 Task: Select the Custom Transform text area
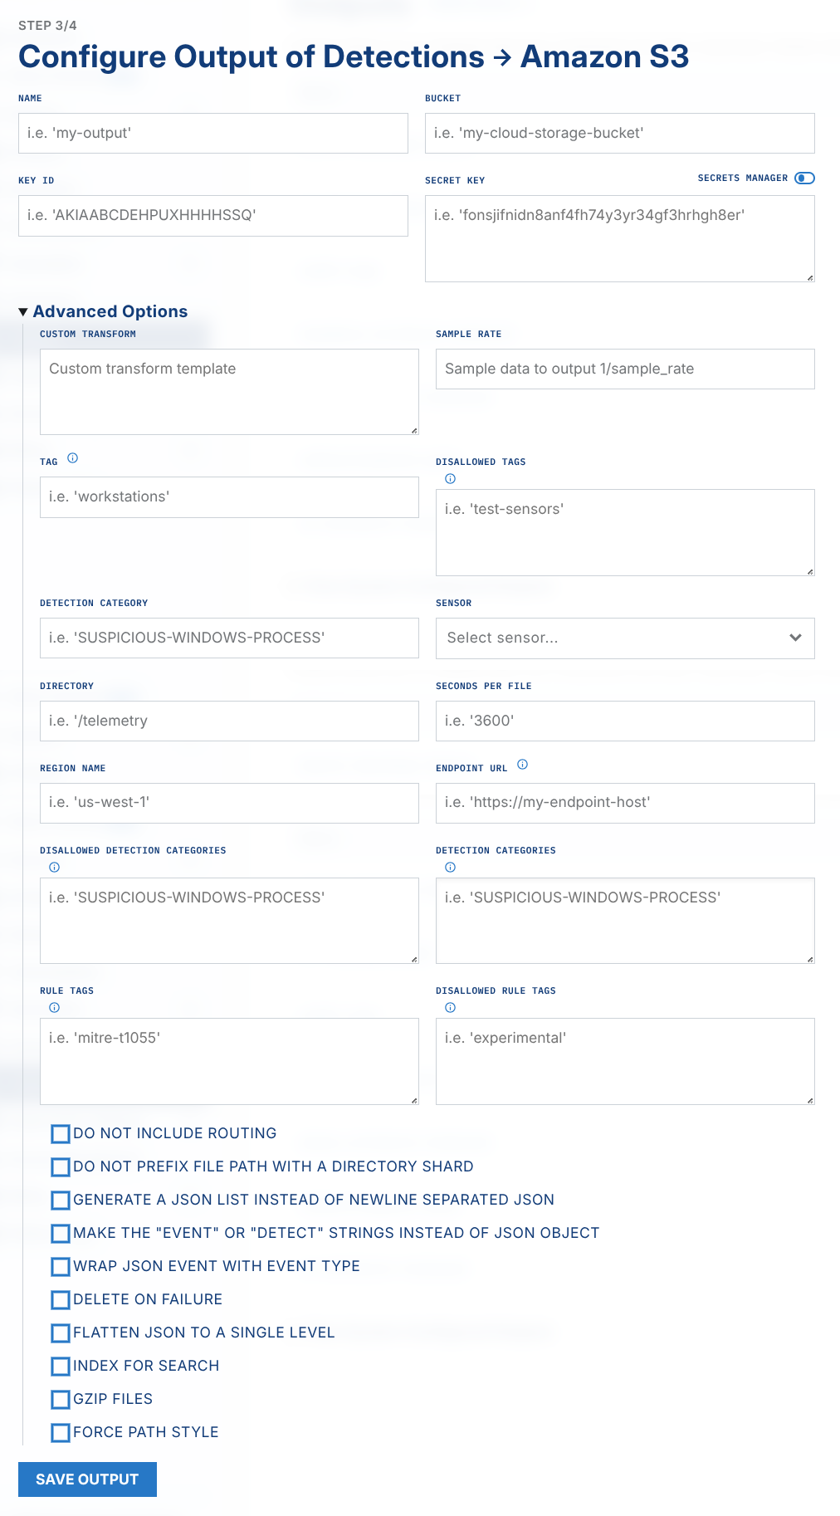click(229, 392)
